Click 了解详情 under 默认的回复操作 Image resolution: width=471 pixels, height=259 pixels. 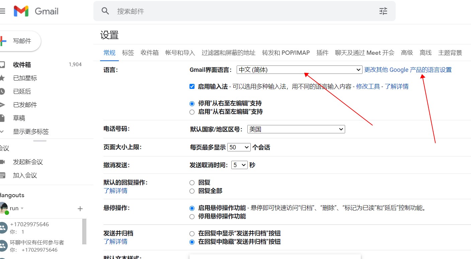(115, 191)
